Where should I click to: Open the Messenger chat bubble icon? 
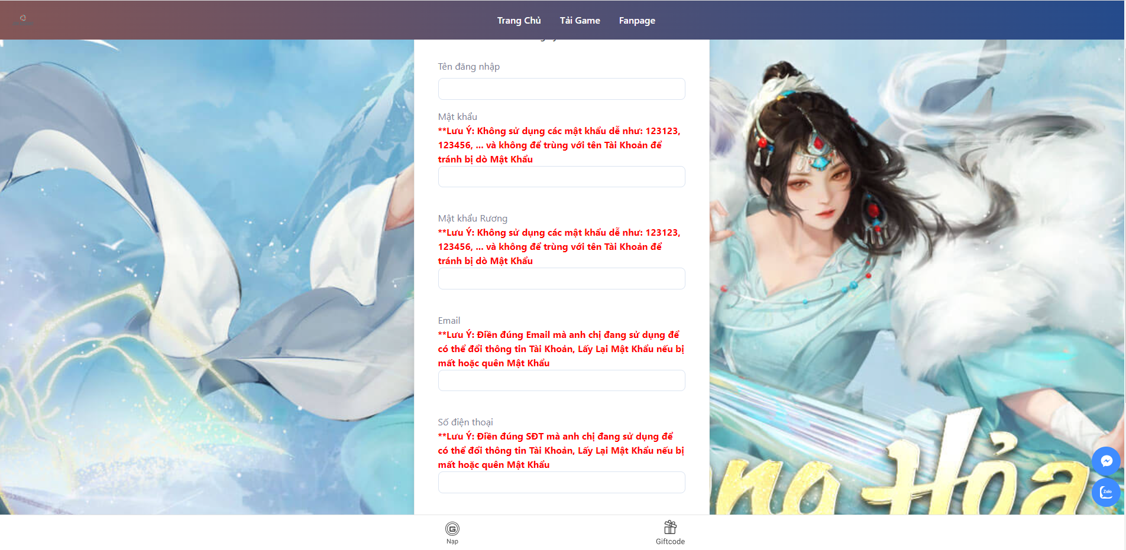(1106, 461)
